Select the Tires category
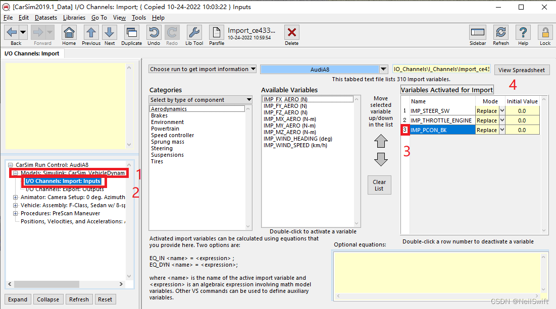This screenshot has width=556, height=309. tap(157, 161)
